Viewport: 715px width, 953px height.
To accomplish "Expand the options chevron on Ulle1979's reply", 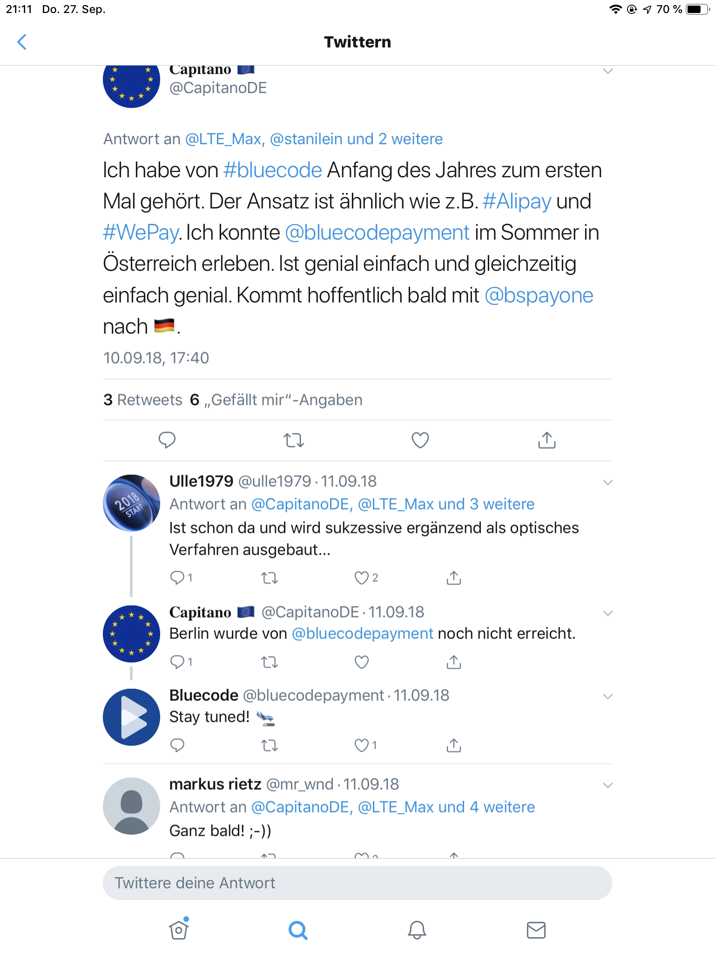I will (607, 483).
